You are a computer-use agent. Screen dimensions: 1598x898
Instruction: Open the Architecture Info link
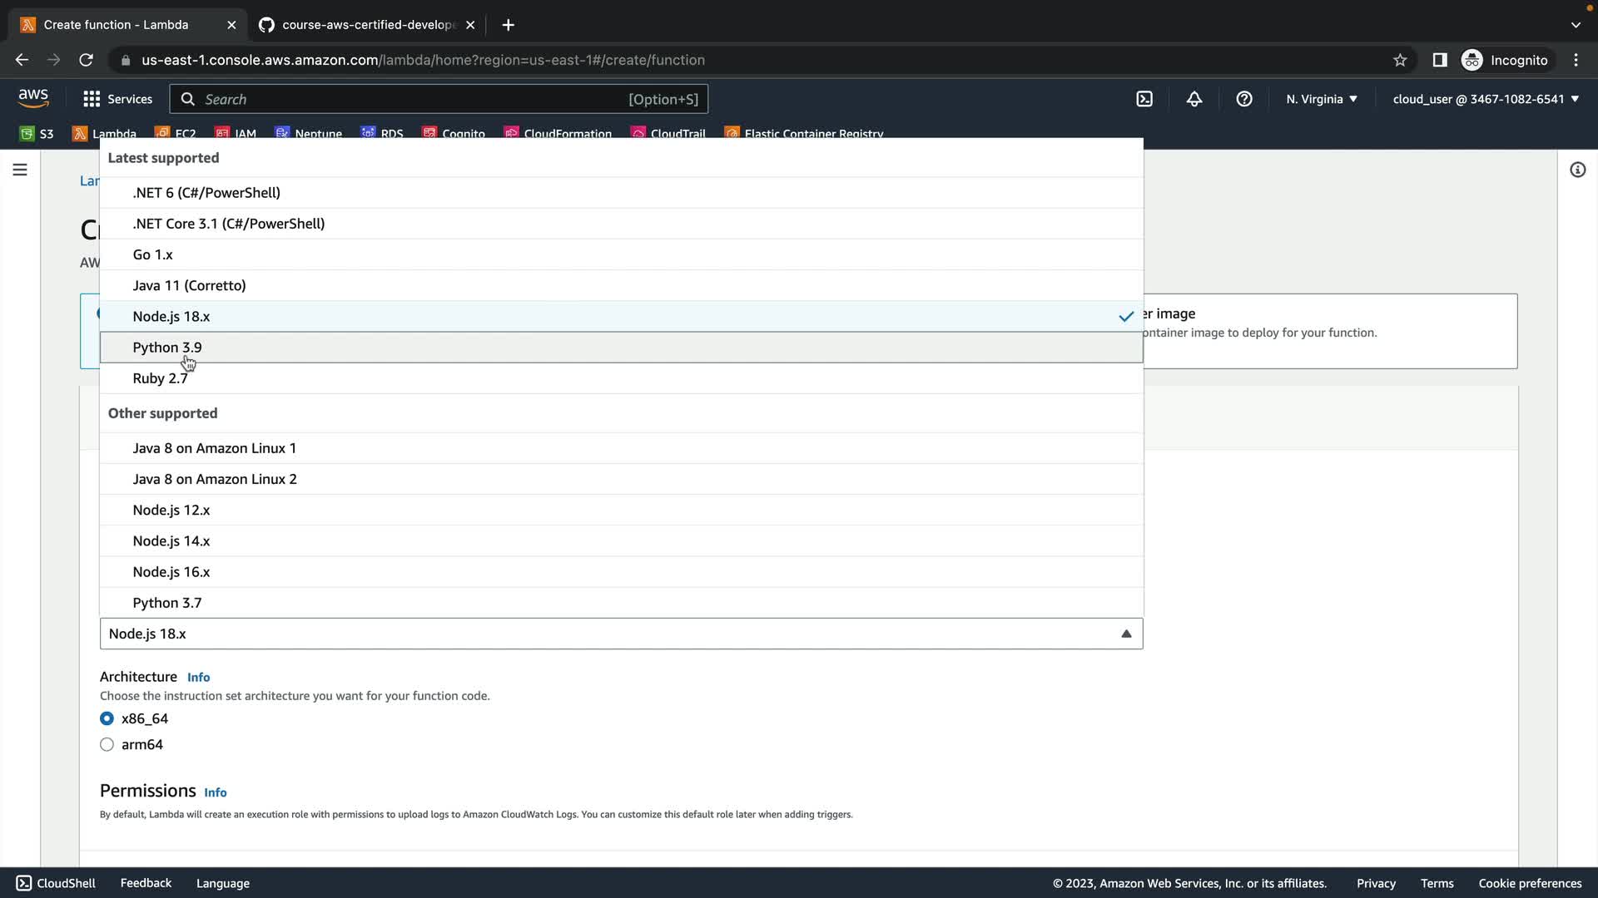(198, 678)
